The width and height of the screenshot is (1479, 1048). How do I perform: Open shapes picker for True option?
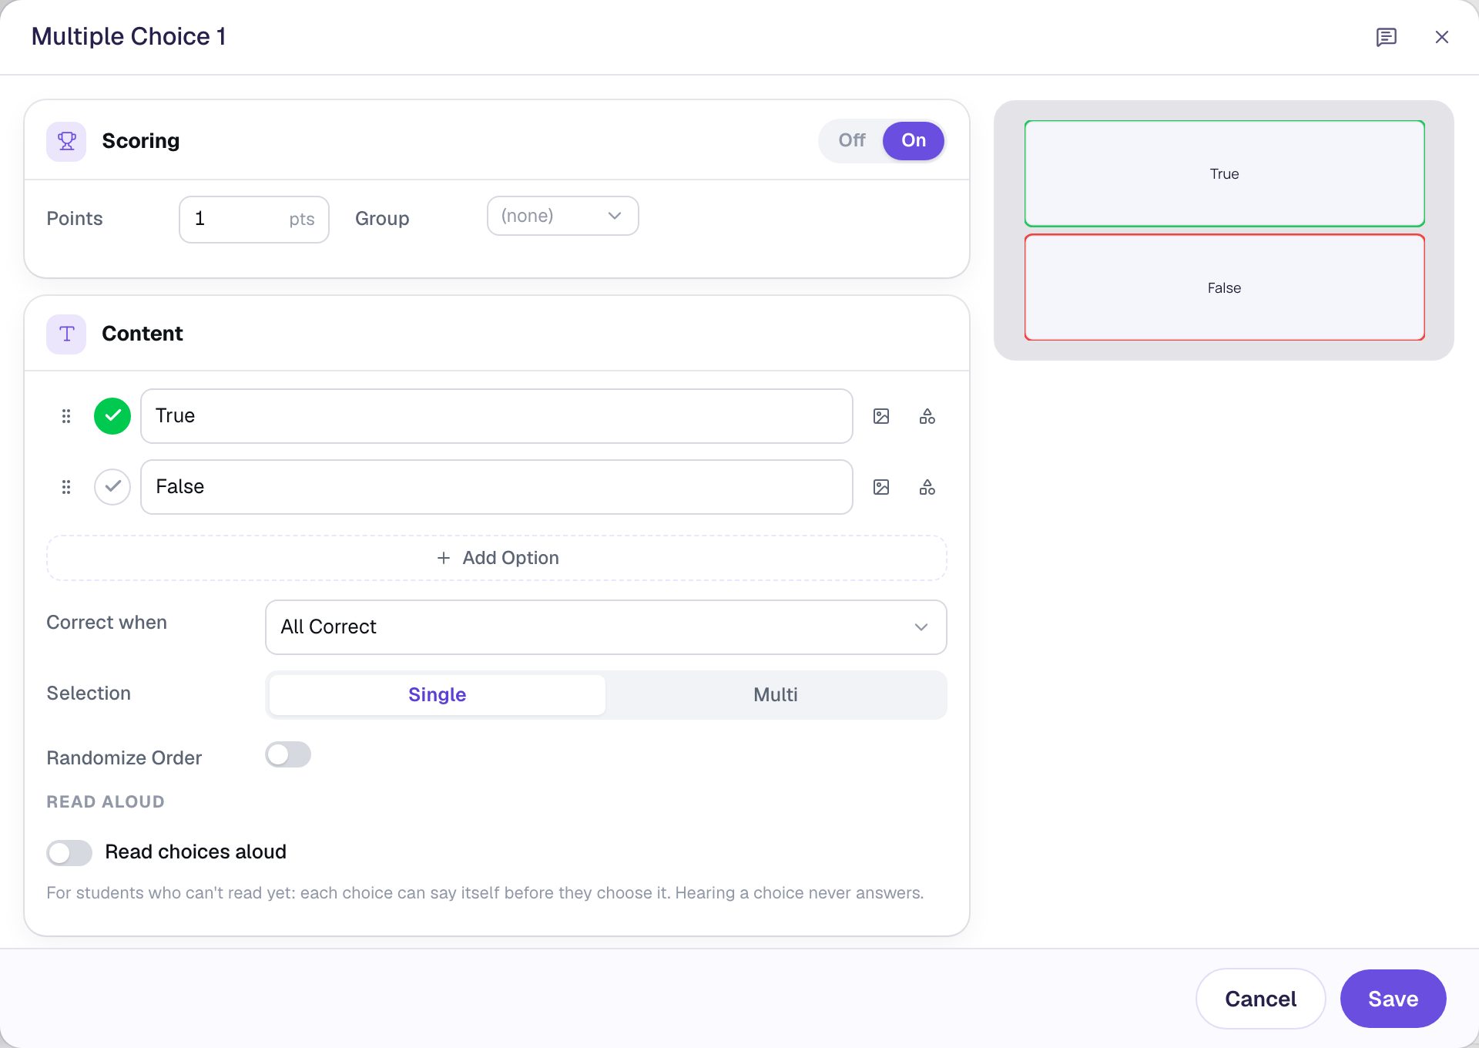point(927,416)
